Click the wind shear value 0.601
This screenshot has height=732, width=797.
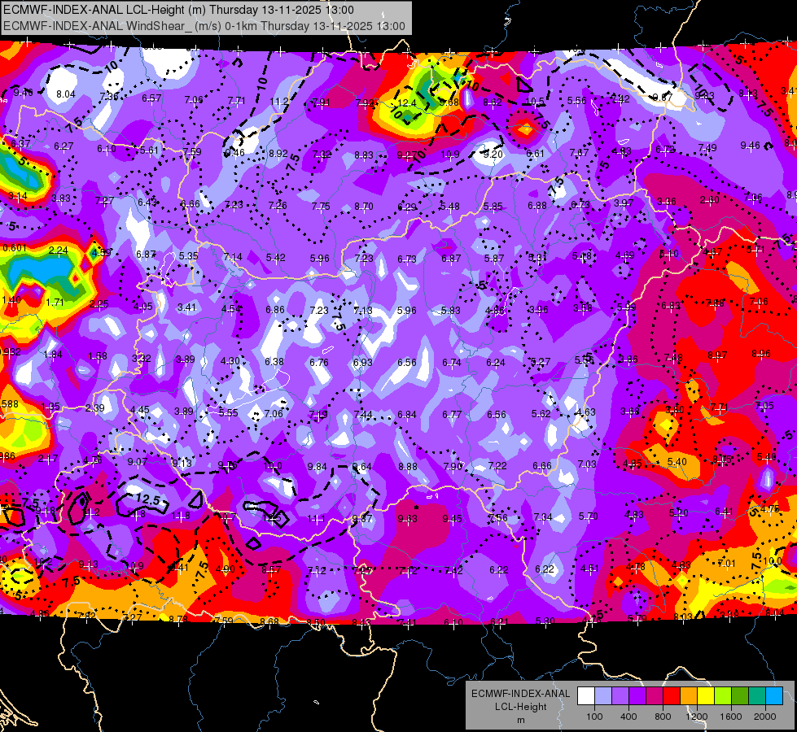(x=15, y=248)
